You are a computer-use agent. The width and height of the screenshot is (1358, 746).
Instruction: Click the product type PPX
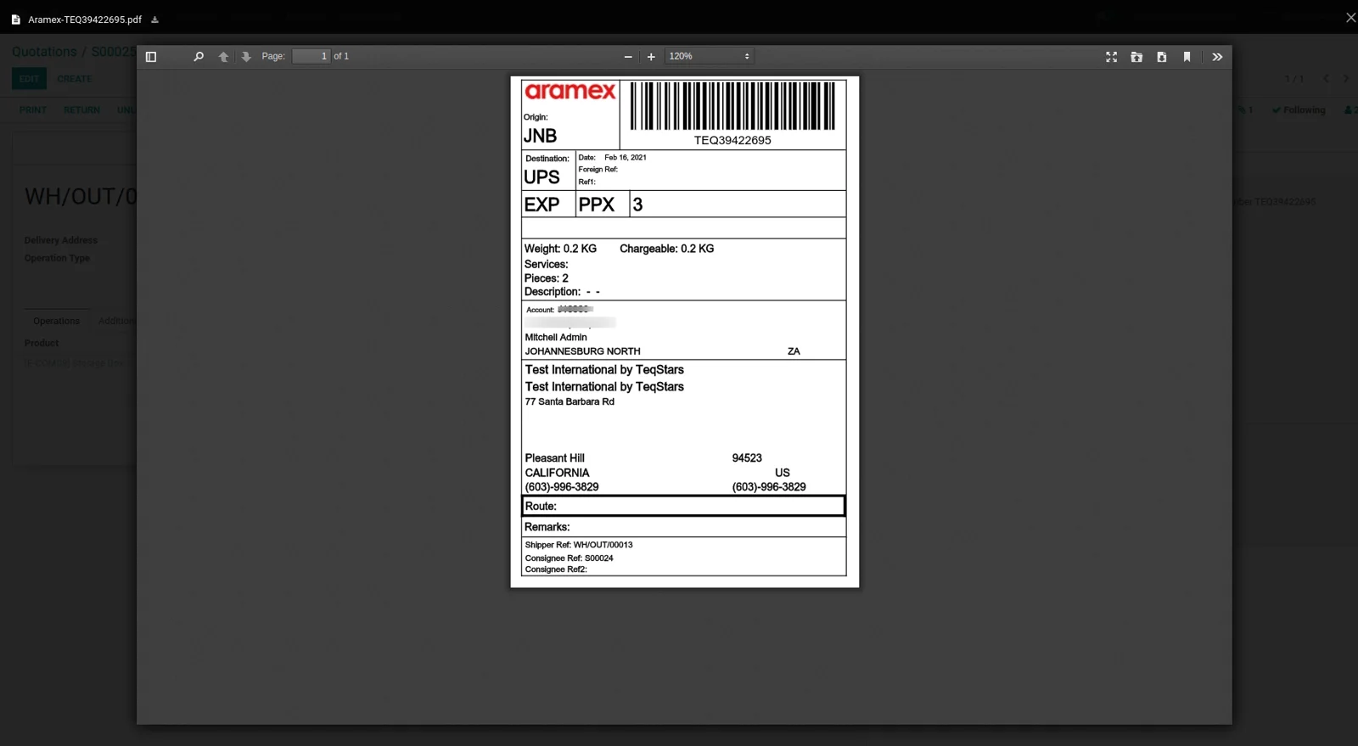pos(597,205)
